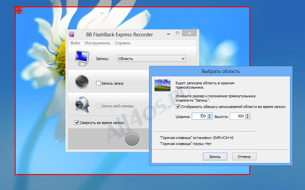Increase the Ширина value with up arrow
Screen dimensions: 305x190
[210, 115]
